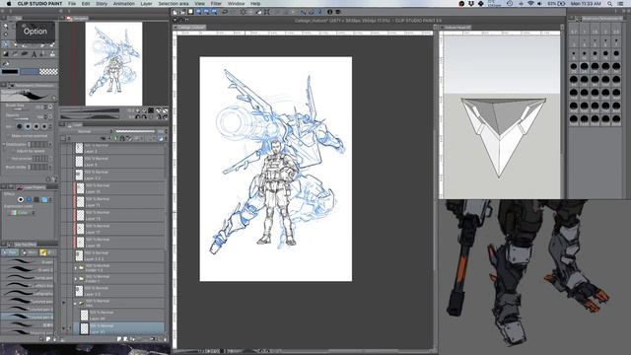Expand the Folder 1 2 layer folder
The image size is (631, 355).
[x=76, y=267]
